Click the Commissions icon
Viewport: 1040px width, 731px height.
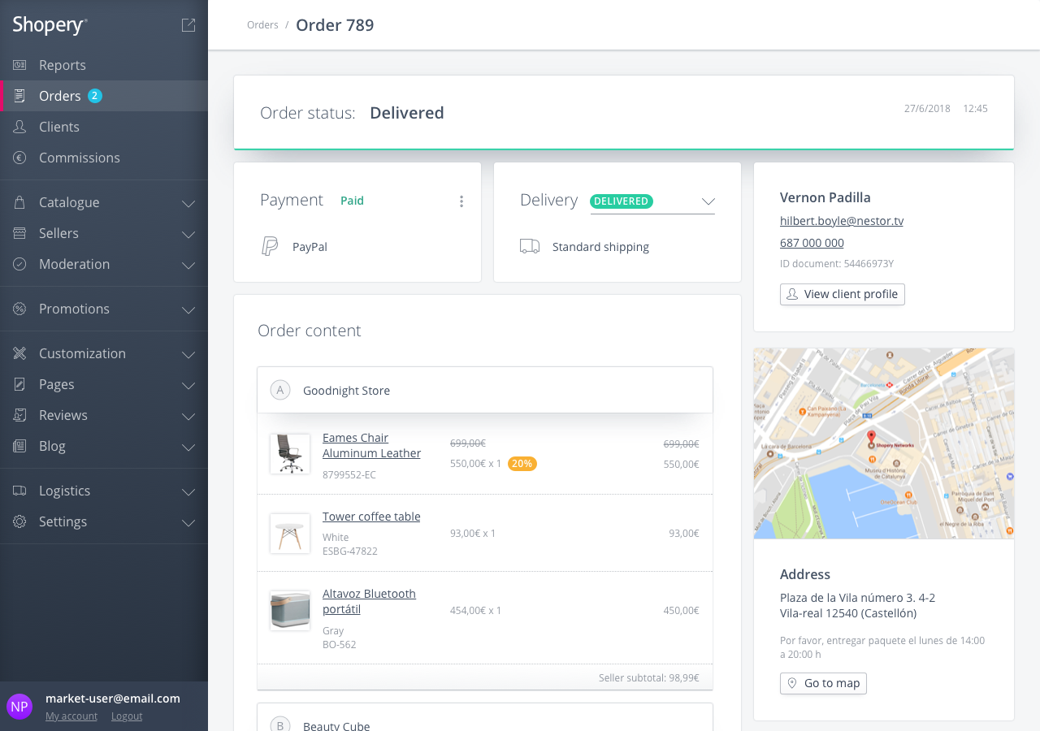coord(18,157)
